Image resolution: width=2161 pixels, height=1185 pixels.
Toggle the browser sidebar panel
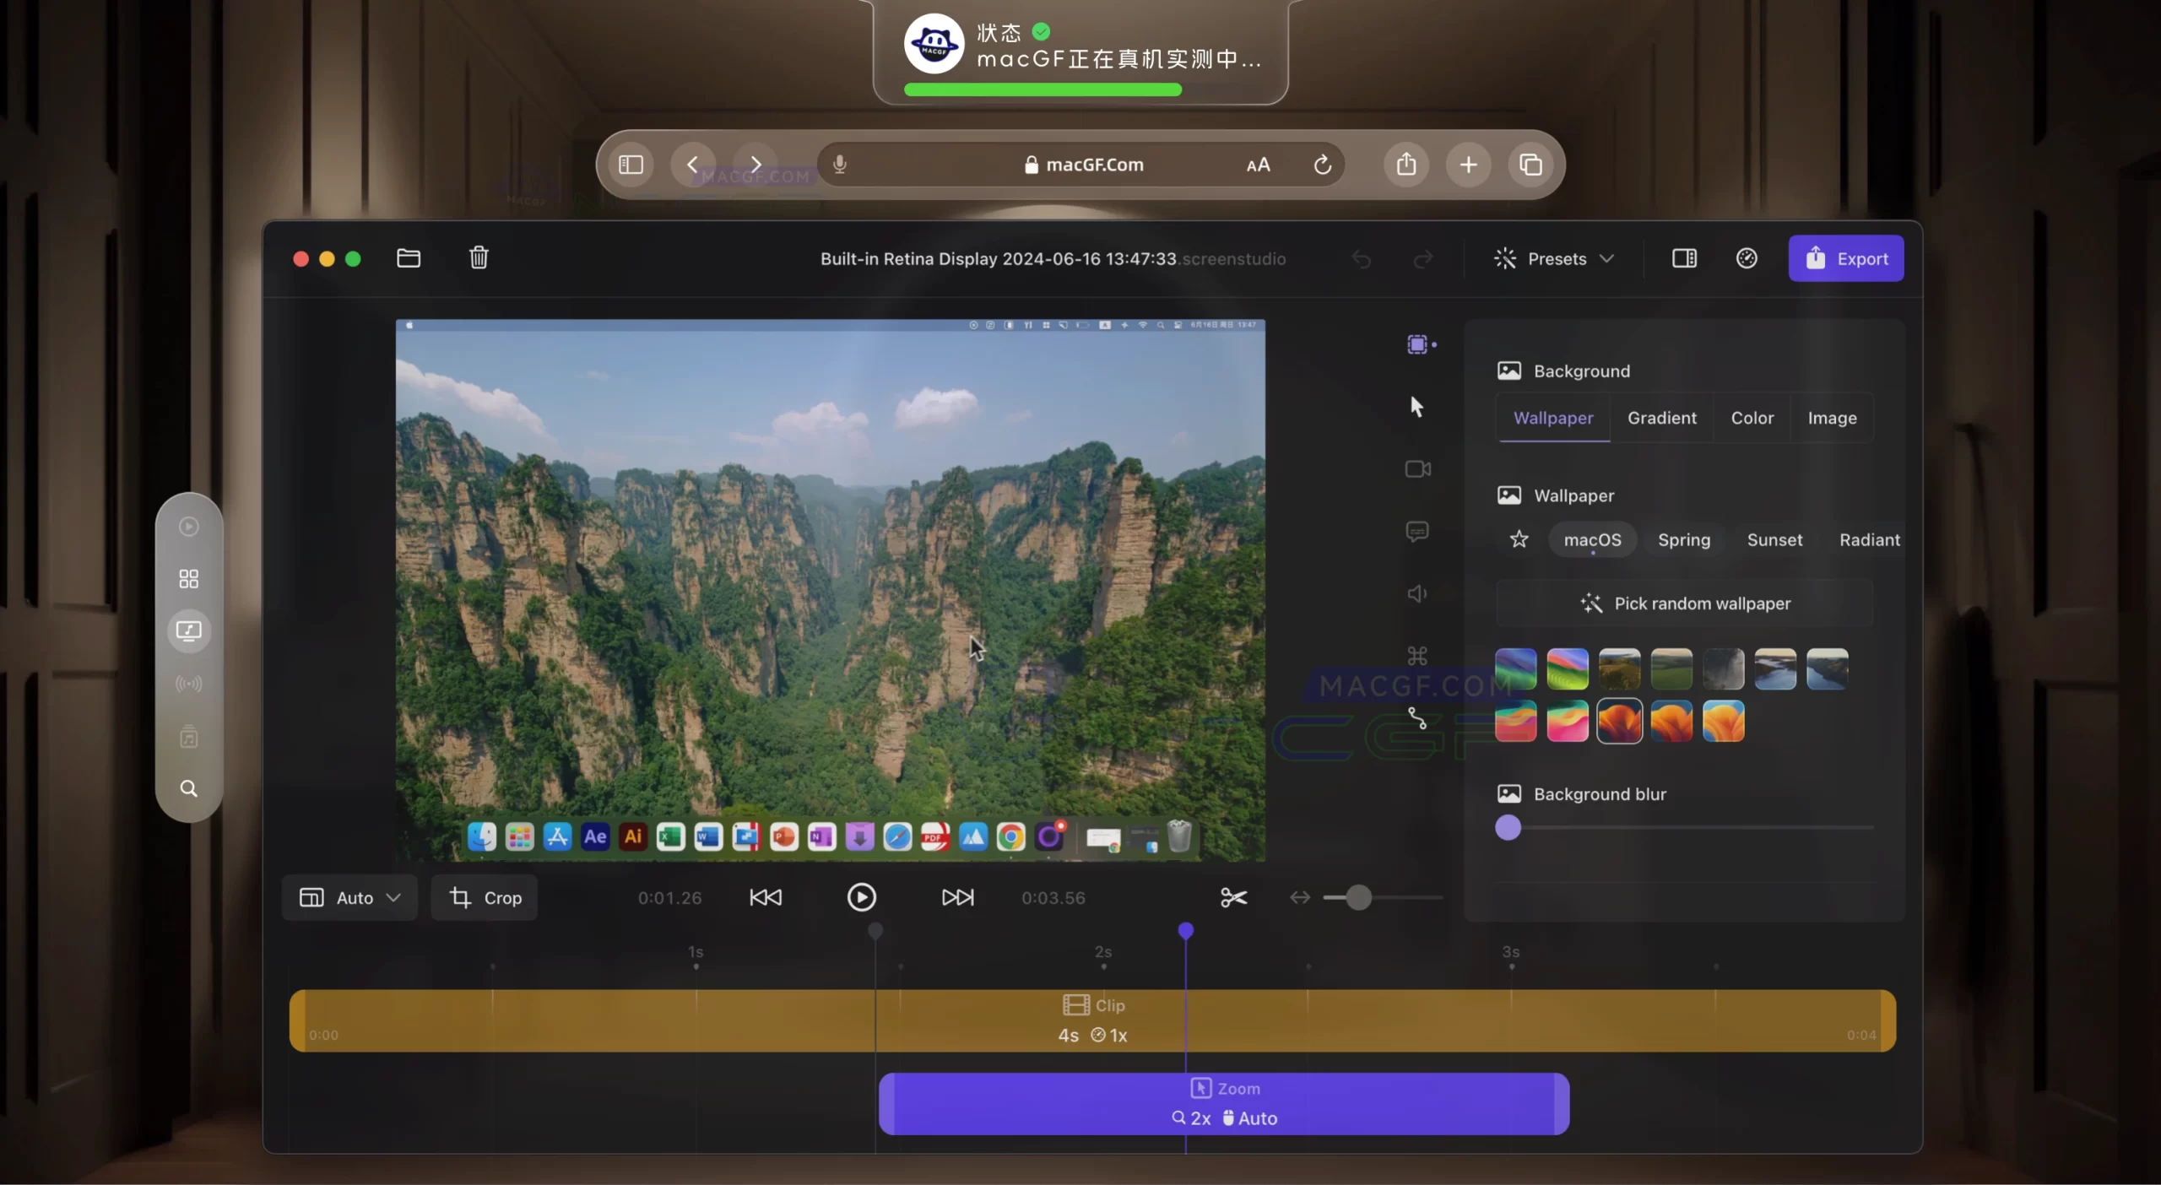pos(631,165)
